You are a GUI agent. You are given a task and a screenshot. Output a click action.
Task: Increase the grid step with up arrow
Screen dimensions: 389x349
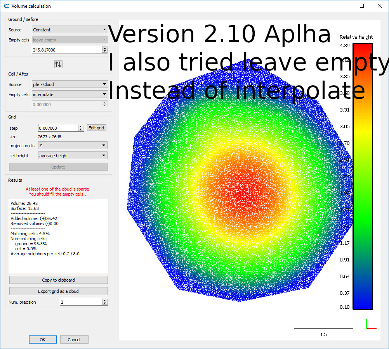coord(81,126)
